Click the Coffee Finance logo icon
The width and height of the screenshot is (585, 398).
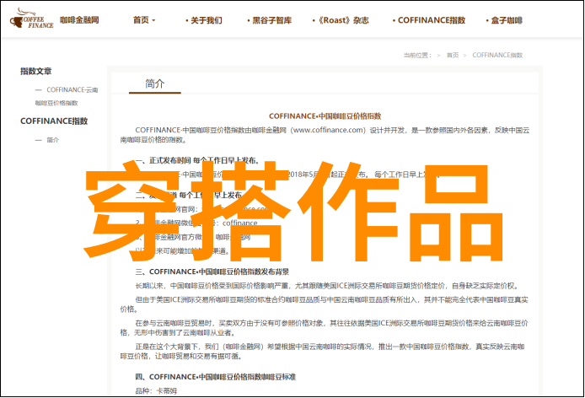pos(32,19)
